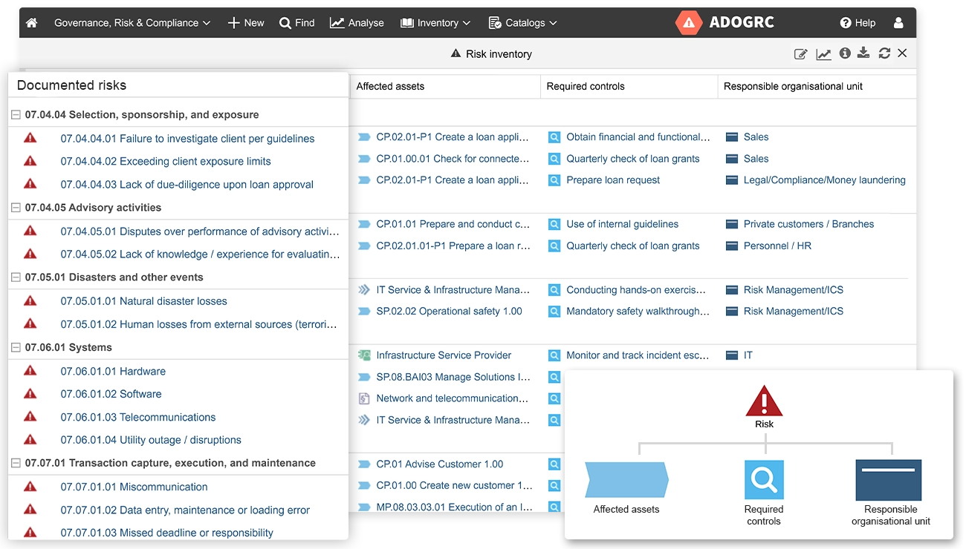Collapse 07.05.01 Disasters and other events group
Viewport: 966px width, 549px height.
click(x=16, y=277)
